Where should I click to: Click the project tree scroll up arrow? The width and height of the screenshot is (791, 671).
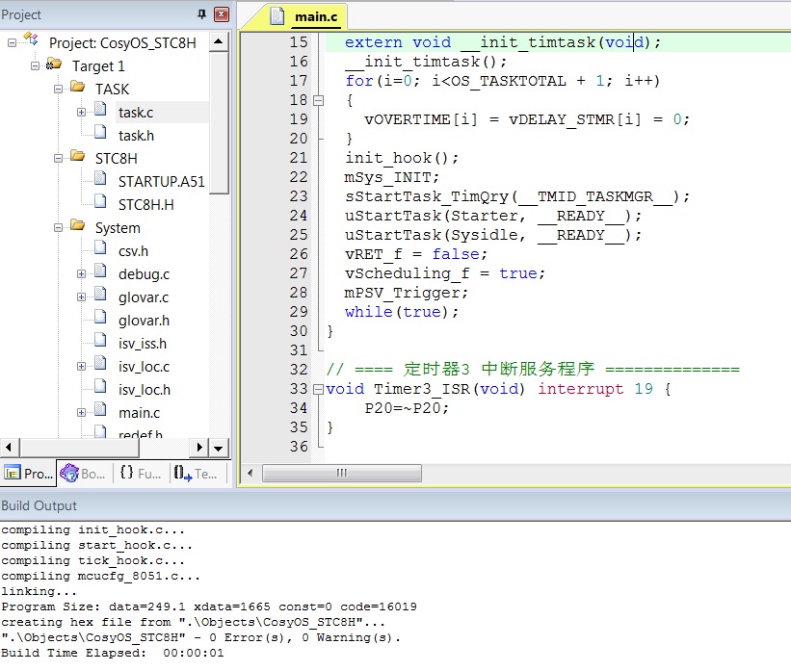tap(219, 40)
